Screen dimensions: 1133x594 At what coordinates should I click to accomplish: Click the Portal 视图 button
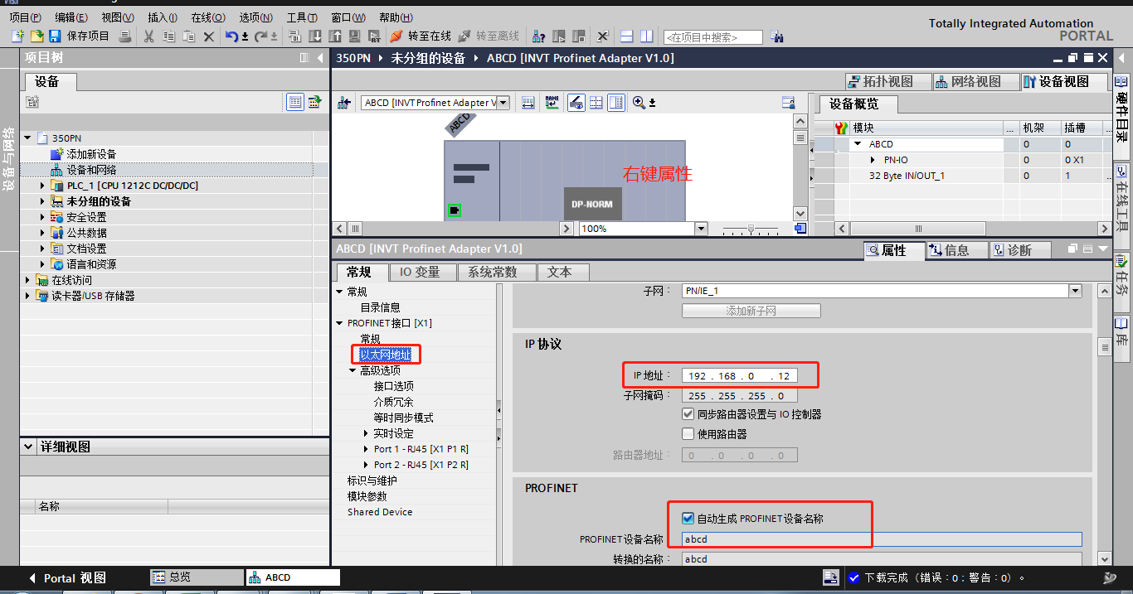point(66,578)
